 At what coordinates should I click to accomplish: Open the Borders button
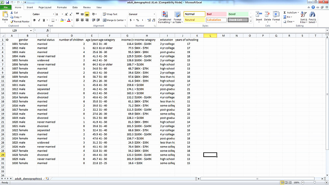pos(53,20)
